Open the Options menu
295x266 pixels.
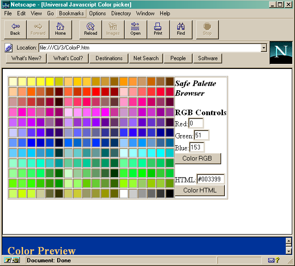tap(97, 13)
